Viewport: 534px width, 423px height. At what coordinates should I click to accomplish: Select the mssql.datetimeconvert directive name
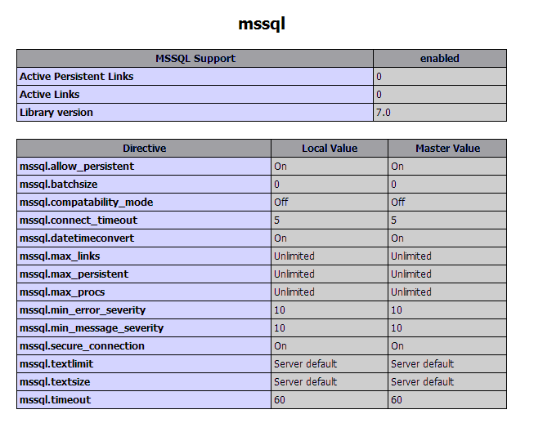[77, 238]
